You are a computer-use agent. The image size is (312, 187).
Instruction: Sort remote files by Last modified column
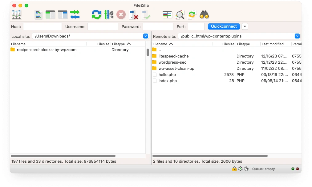pos(275,44)
